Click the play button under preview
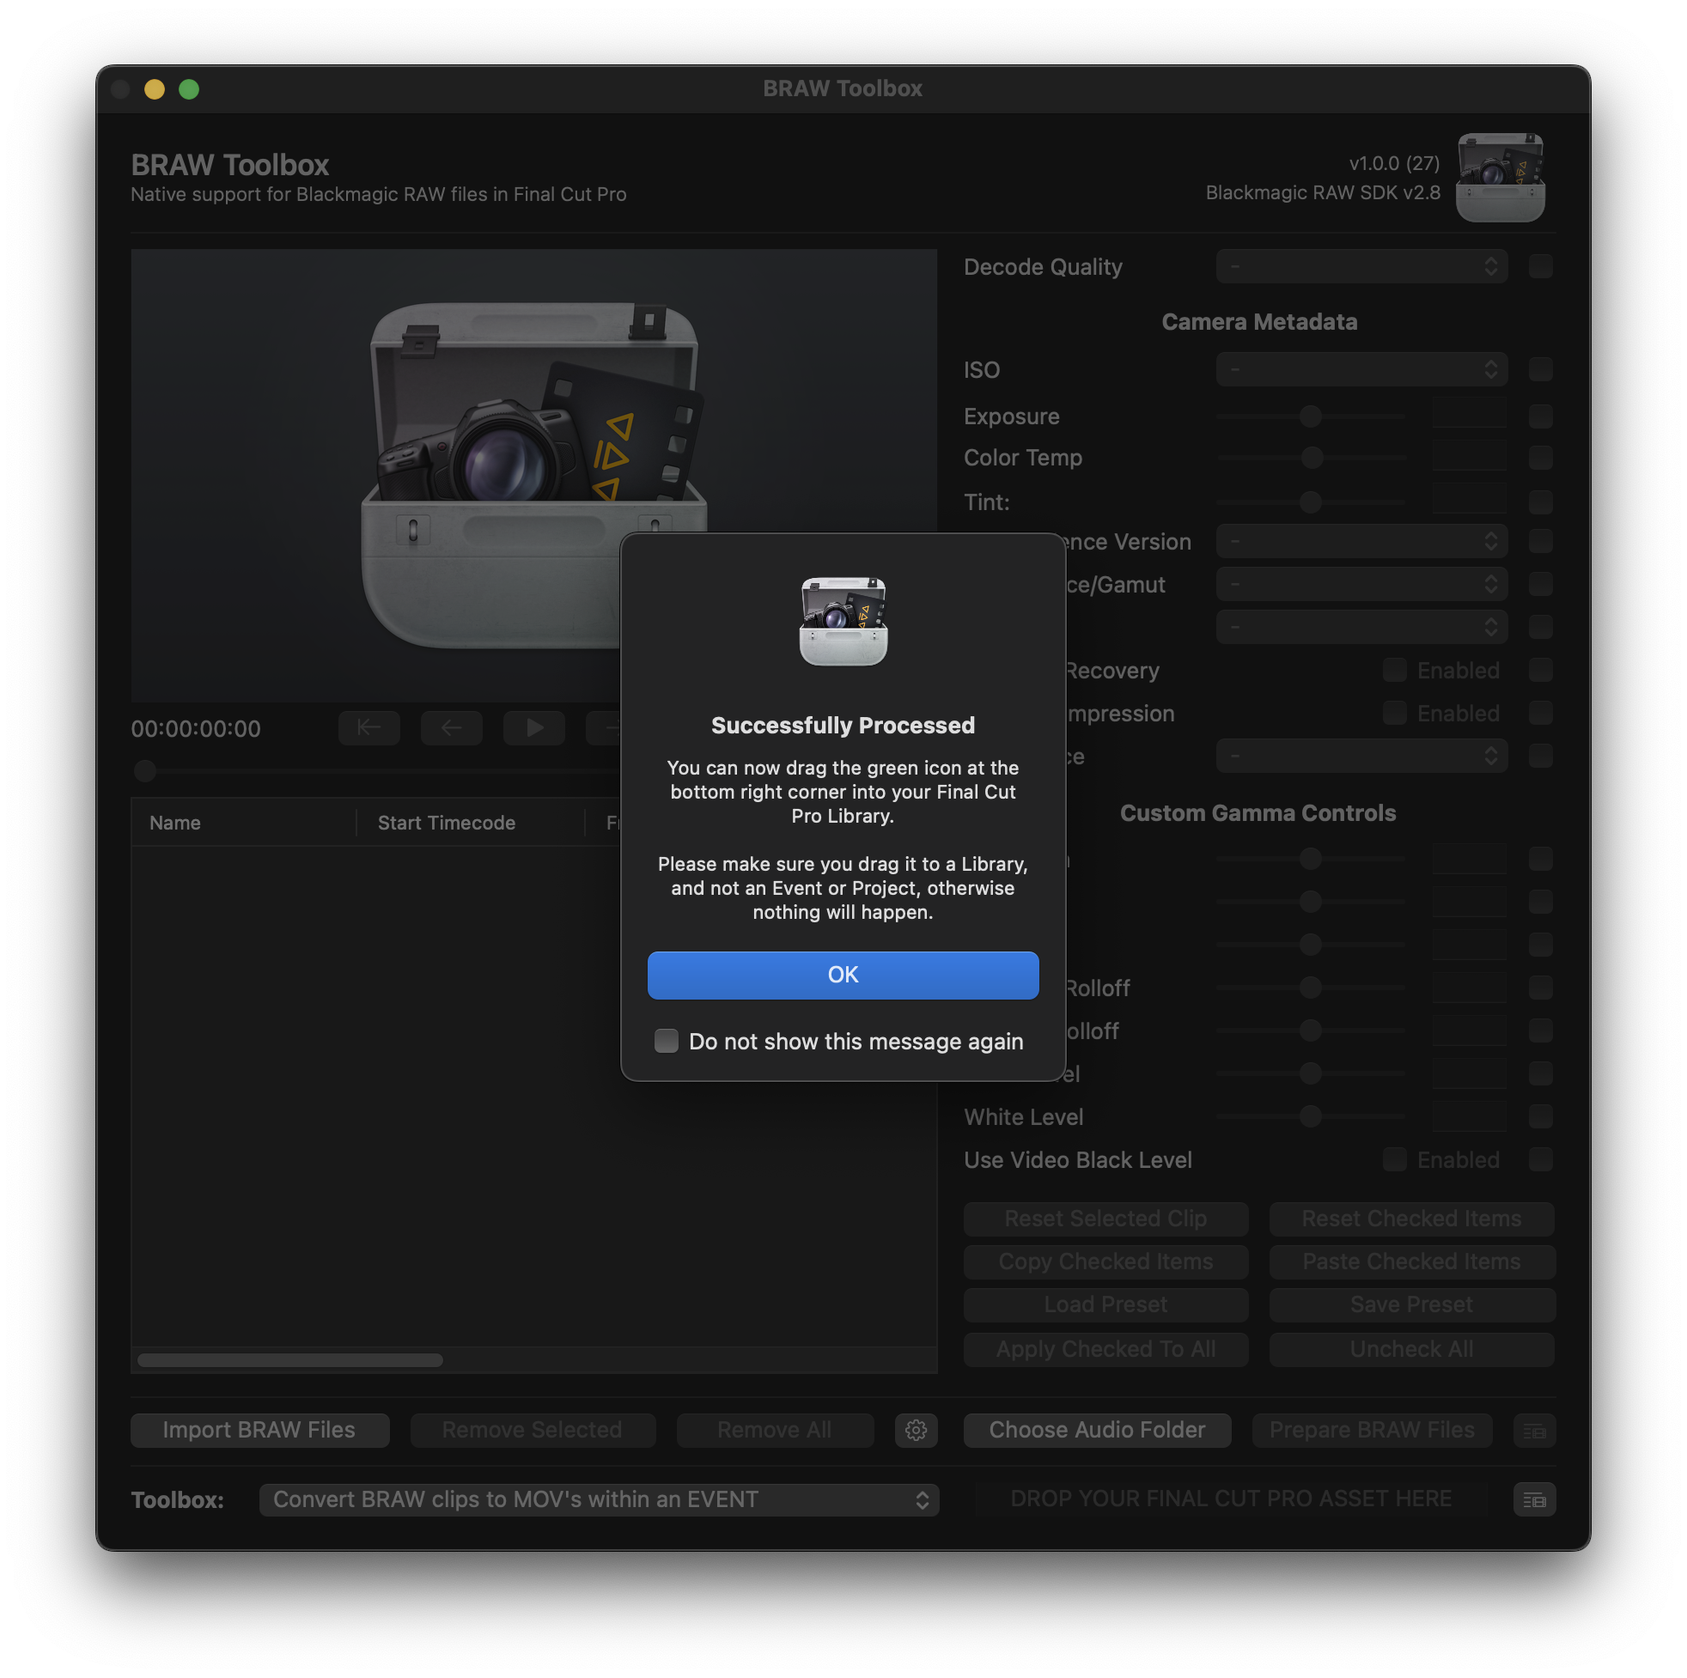Image resolution: width=1687 pixels, height=1678 pixels. 533,728
